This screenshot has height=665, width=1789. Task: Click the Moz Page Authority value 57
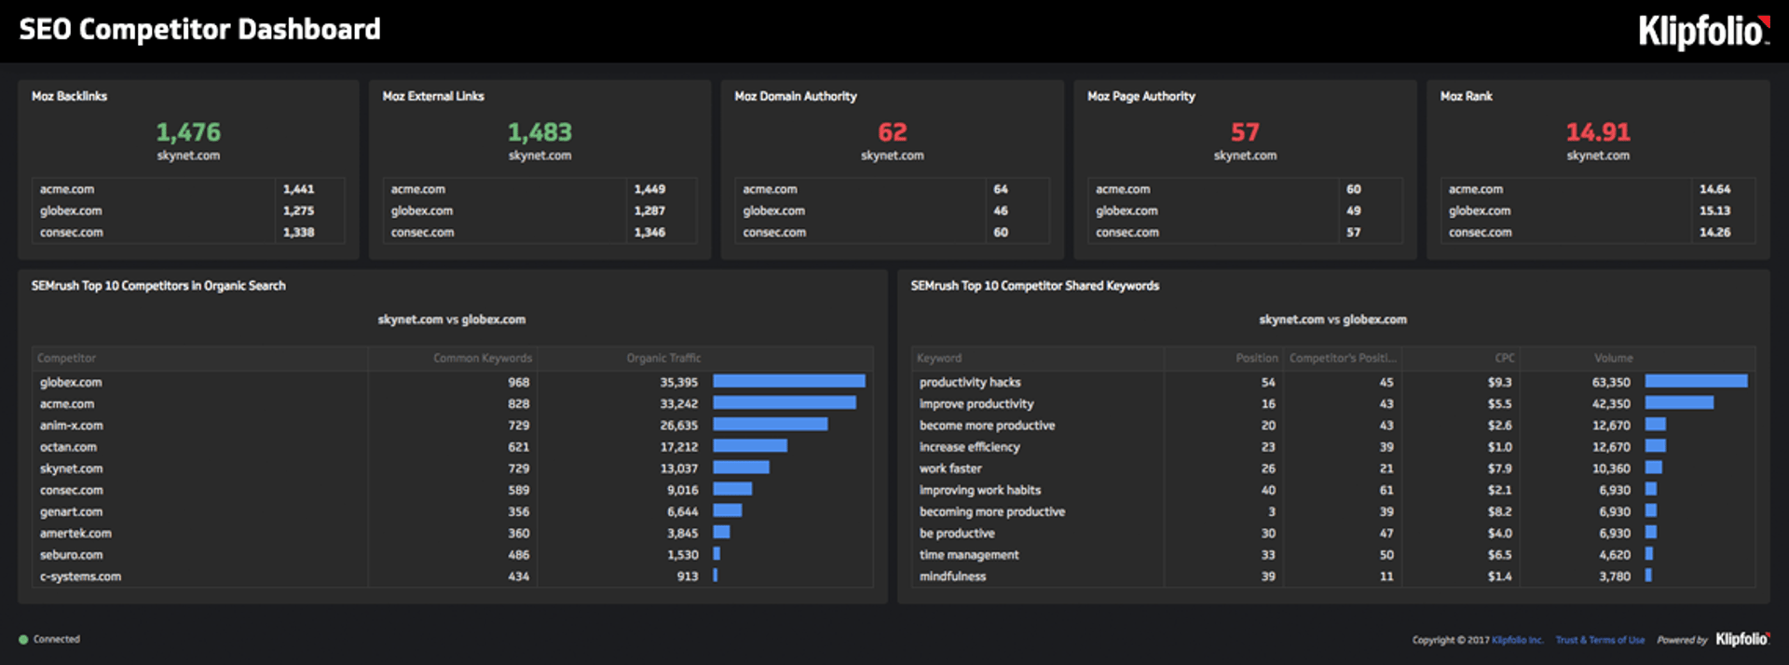(1245, 132)
